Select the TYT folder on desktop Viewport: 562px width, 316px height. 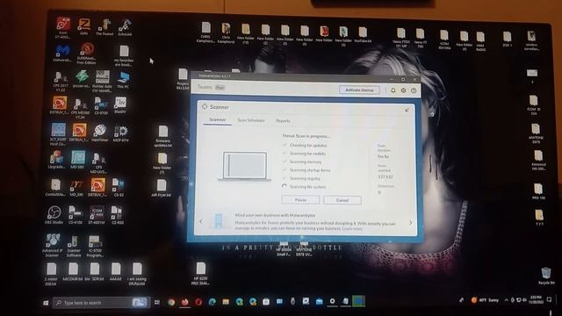(x=538, y=218)
